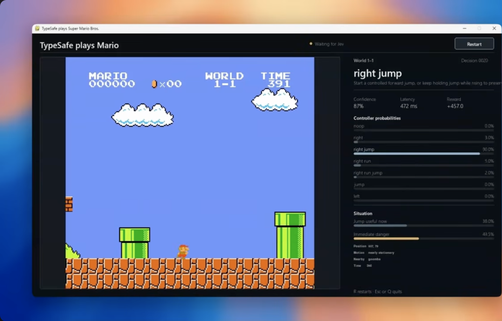Click the '49.5%' Immediate danger value
Image resolution: width=502 pixels, height=321 pixels.
click(x=488, y=234)
